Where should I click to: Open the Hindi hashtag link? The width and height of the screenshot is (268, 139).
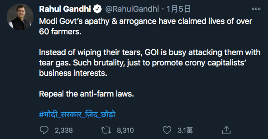tap(77, 114)
